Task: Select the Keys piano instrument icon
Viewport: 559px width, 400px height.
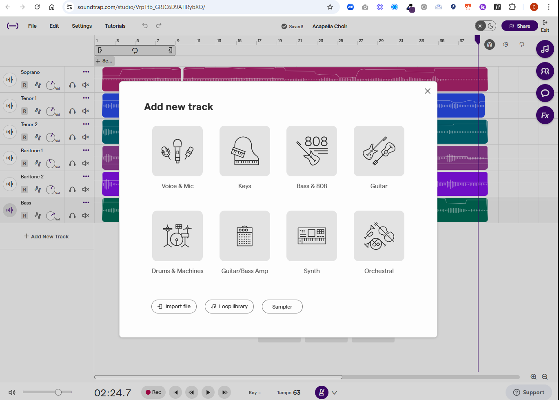Action: 244,151
